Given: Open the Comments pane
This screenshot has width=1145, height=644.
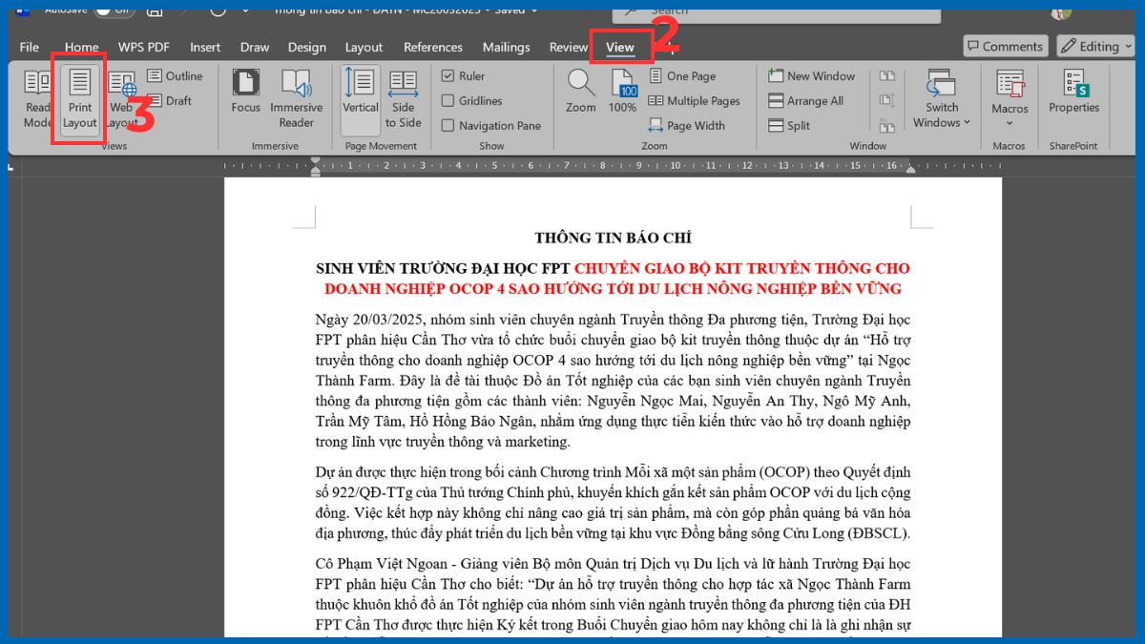Looking at the screenshot, I should 1005,46.
